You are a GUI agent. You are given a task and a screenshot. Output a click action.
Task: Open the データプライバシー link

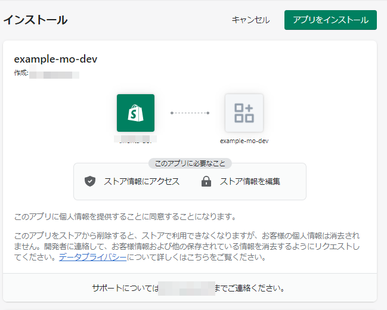point(92,257)
